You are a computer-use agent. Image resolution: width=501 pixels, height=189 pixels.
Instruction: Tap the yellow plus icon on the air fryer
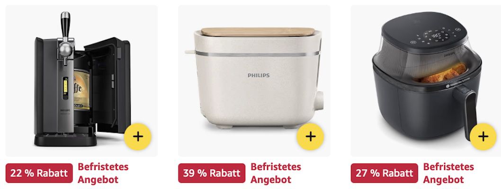tap(483, 137)
